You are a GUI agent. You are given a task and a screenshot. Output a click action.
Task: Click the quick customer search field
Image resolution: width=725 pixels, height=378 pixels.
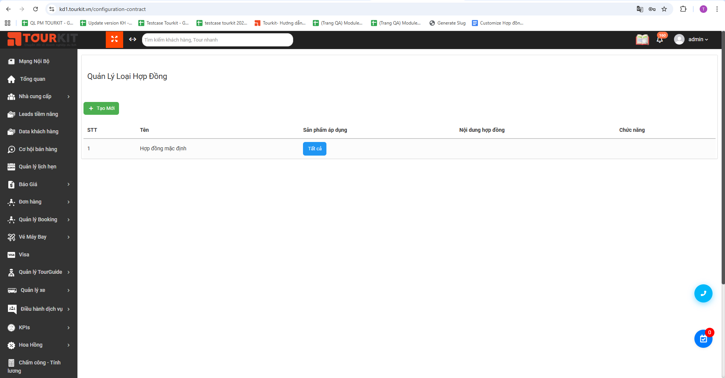[x=217, y=40]
